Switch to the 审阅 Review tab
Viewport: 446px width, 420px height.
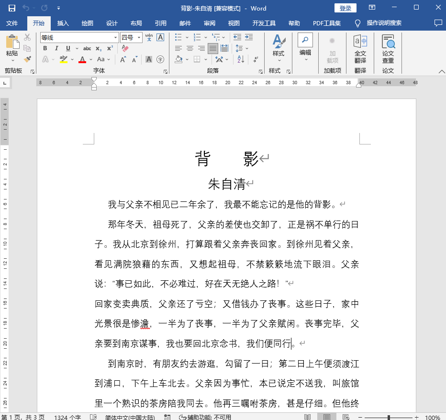[x=210, y=23]
